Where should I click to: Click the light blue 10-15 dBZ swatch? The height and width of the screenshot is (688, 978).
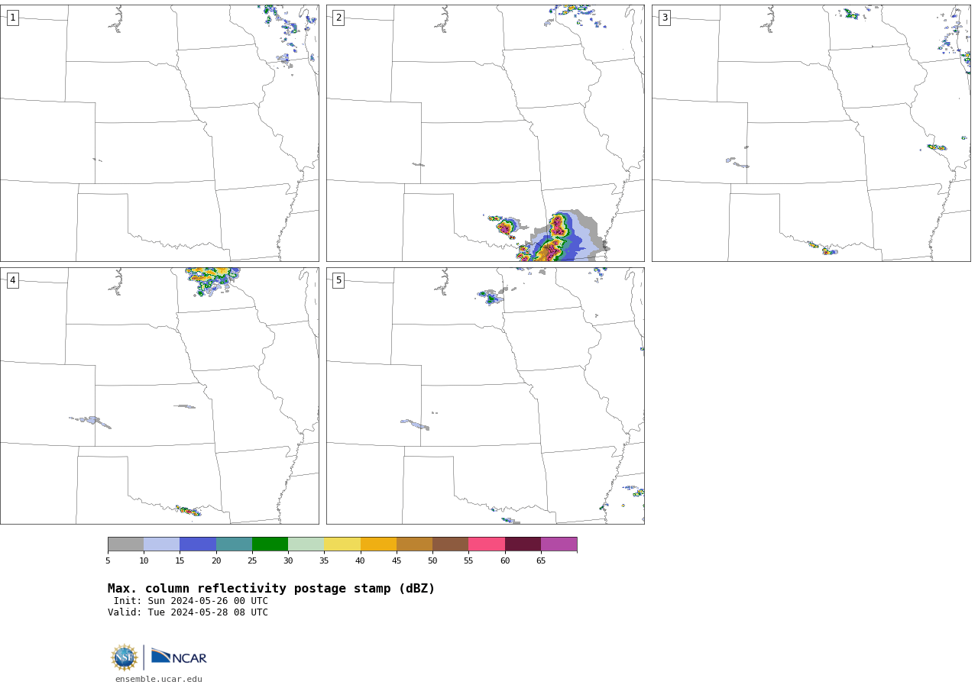click(x=162, y=544)
